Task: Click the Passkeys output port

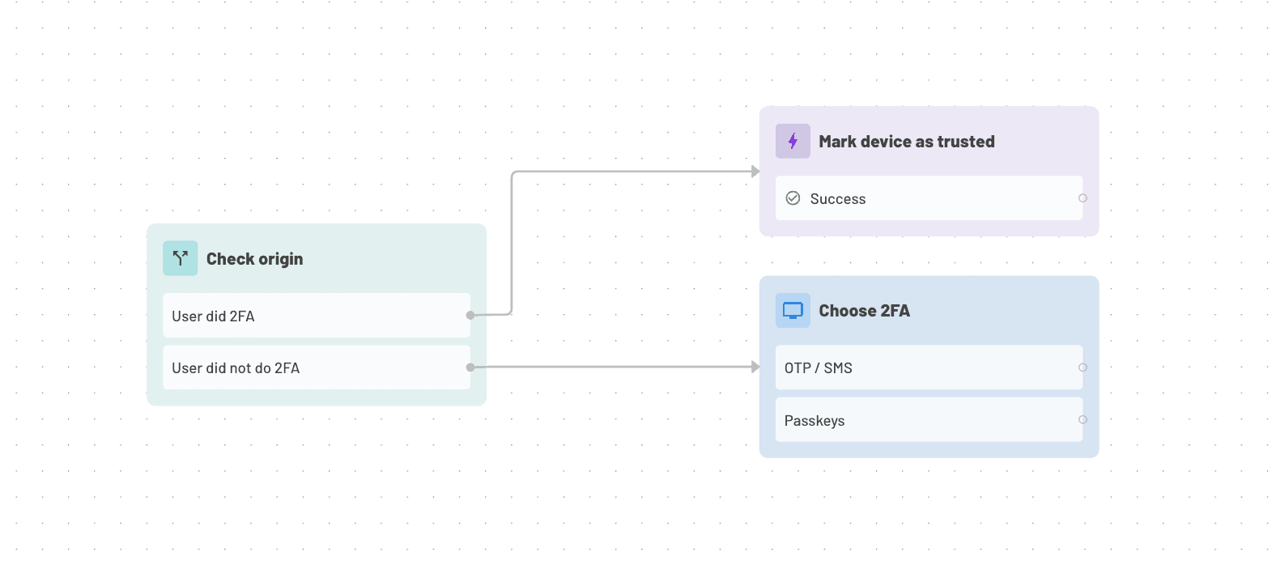Action: [x=1082, y=419]
